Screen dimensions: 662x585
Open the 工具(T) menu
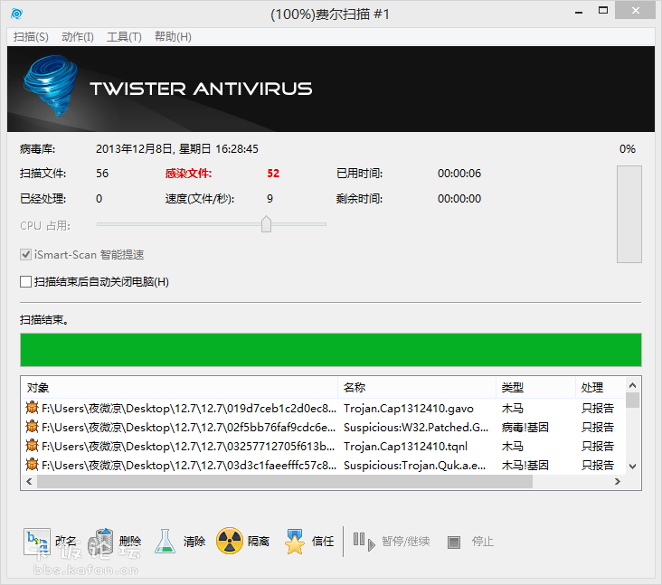coord(124,37)
